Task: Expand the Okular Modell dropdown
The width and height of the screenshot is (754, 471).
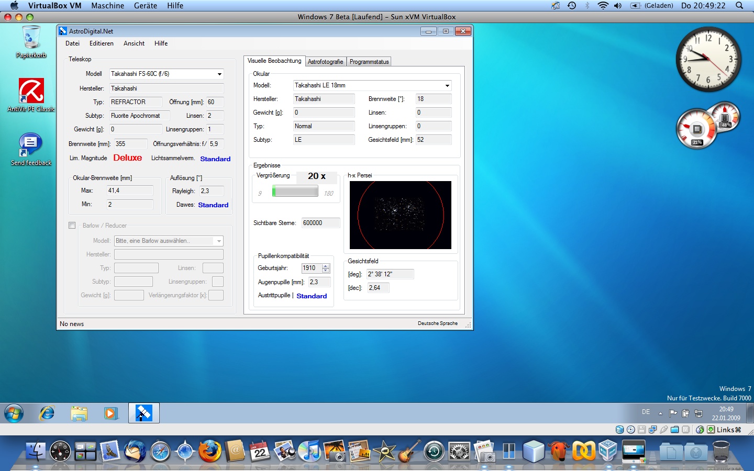Action: 447,85
